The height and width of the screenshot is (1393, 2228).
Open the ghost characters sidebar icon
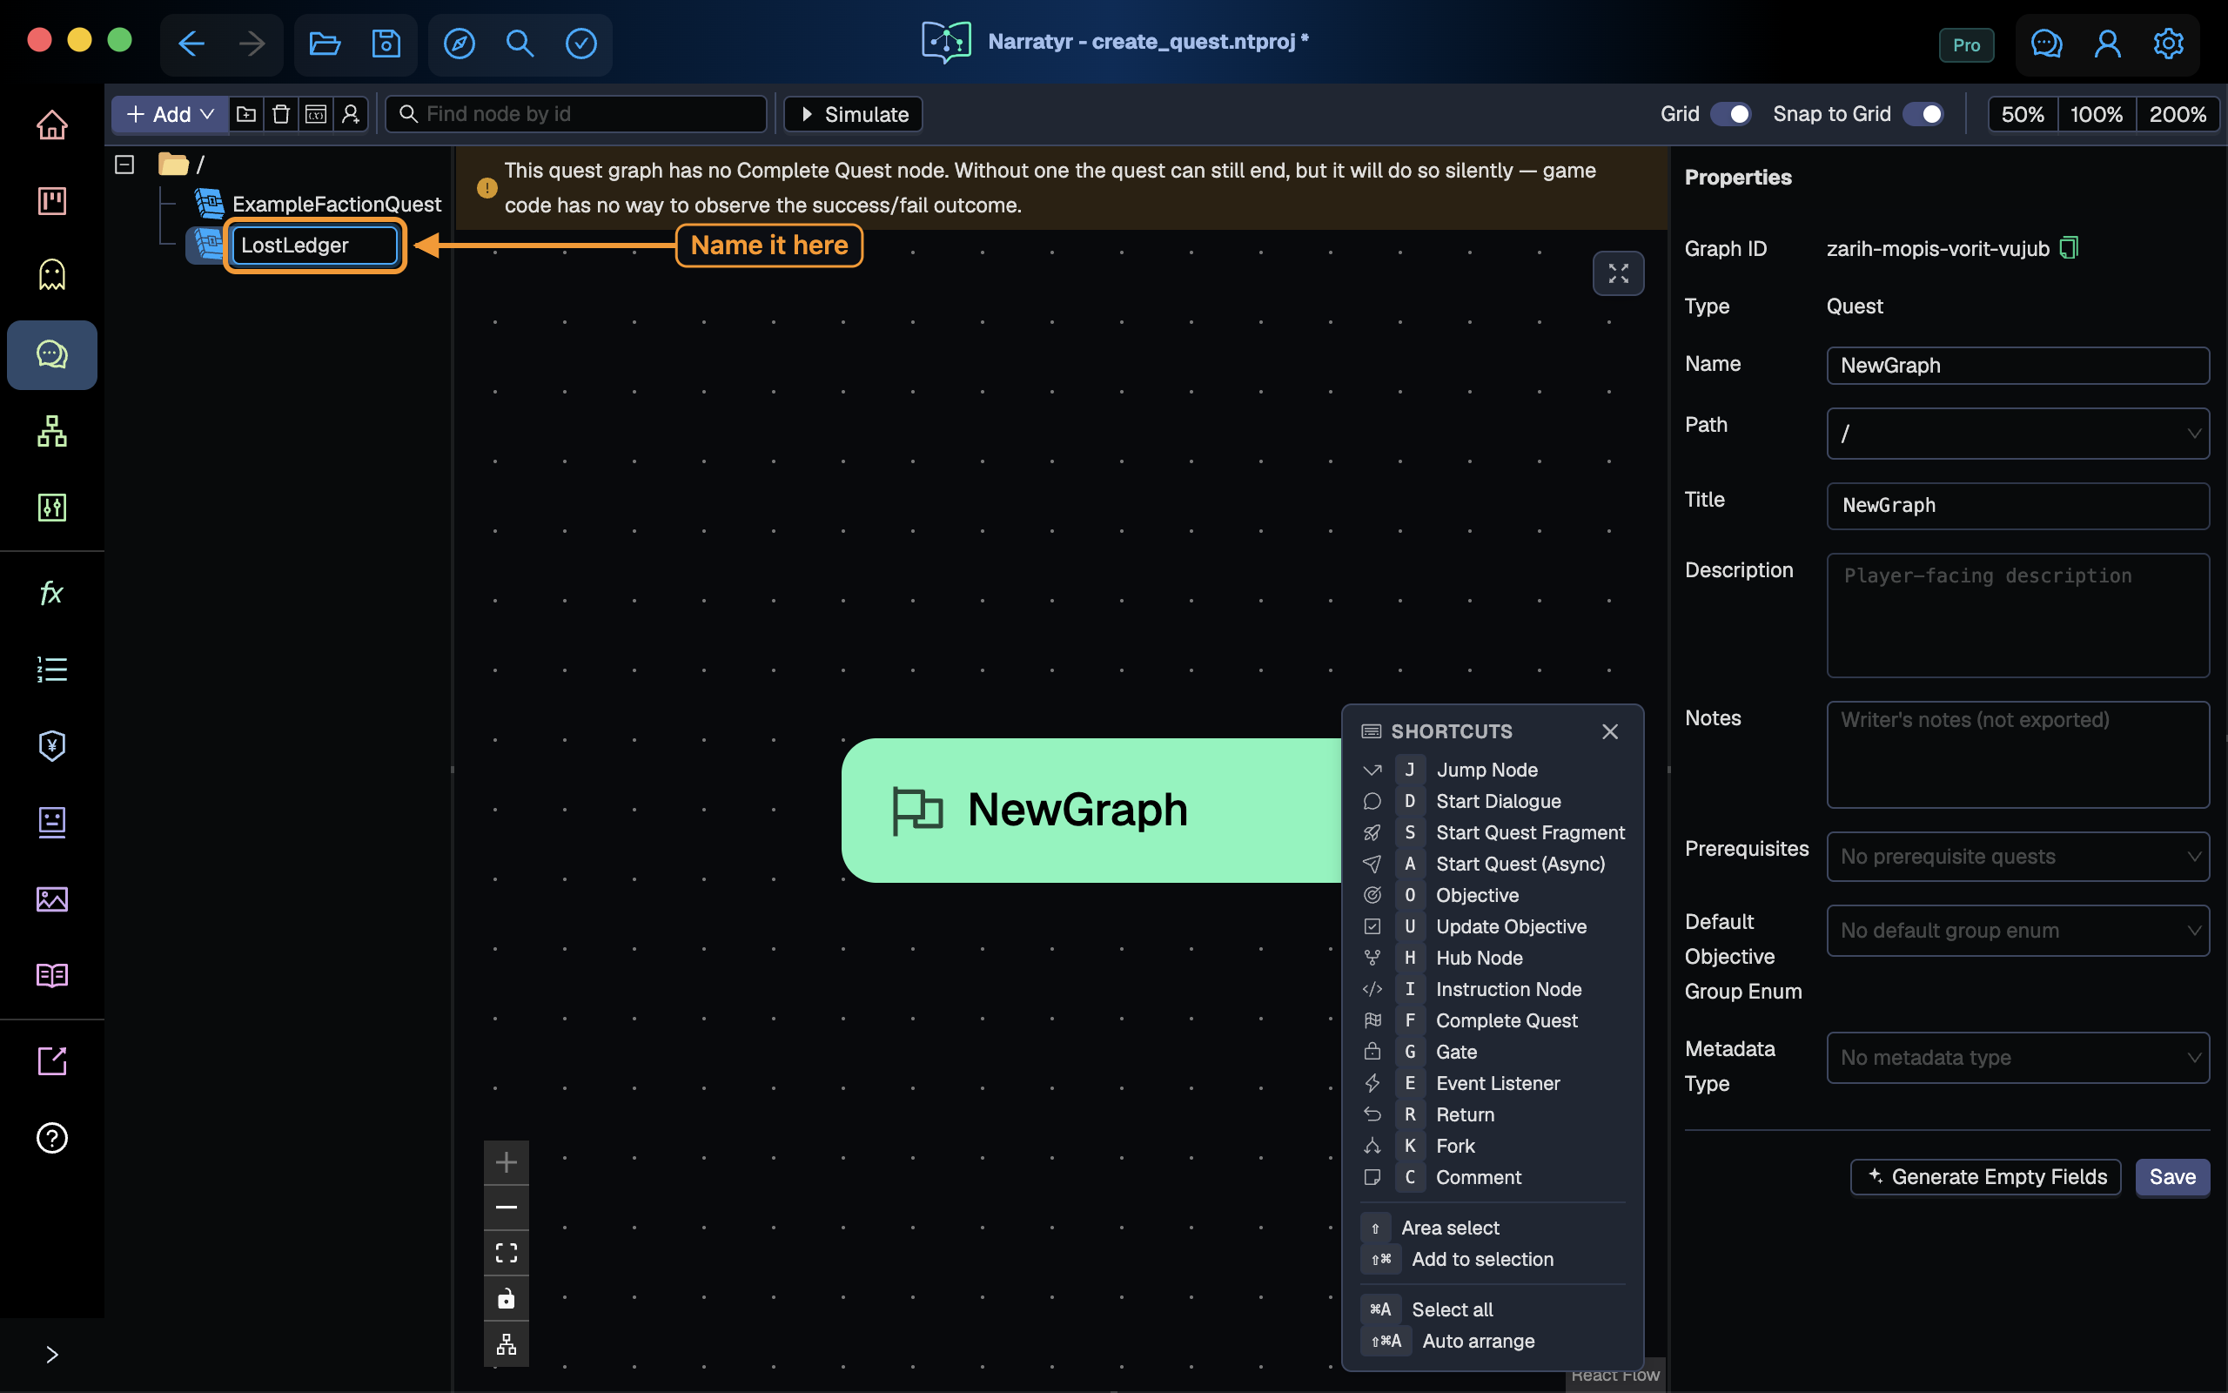(51, 274)
